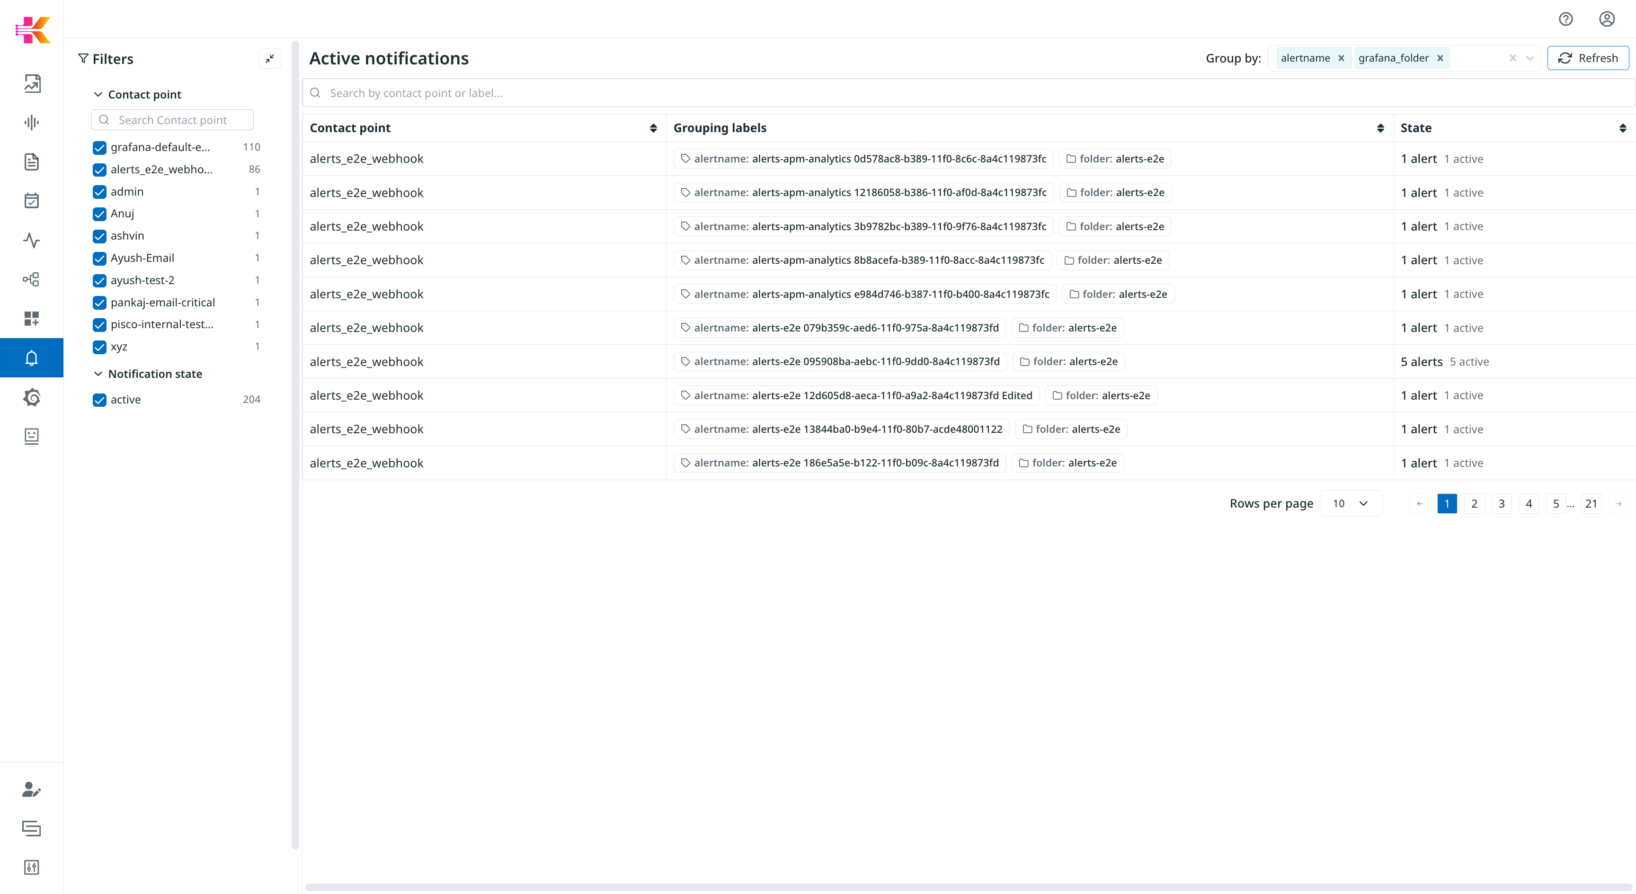This screenshot has height=894, width=1636.
Task: Open the dashboards chart icon in sidebar
Action: click(31, 82)
